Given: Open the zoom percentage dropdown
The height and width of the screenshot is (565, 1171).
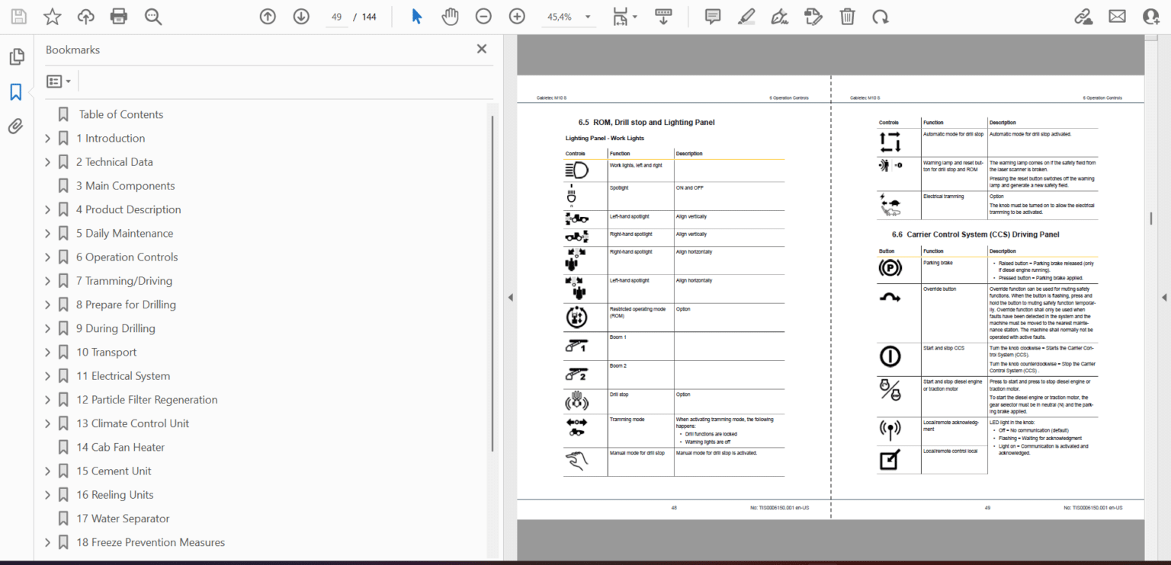Looking at the screenshot, I should pyautogui.click(x=587, y=16).
